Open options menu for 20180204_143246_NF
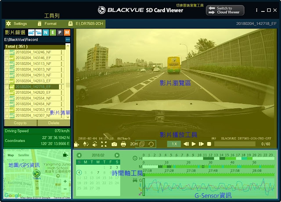This screenshot has width=281, height=202. pyautogui.click(x=61, y=52)
